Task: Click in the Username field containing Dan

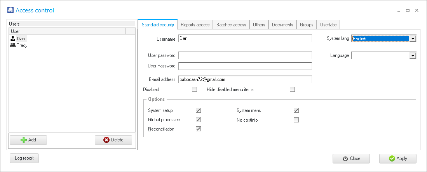Action: pyautogui.click(x=245, y=39)
